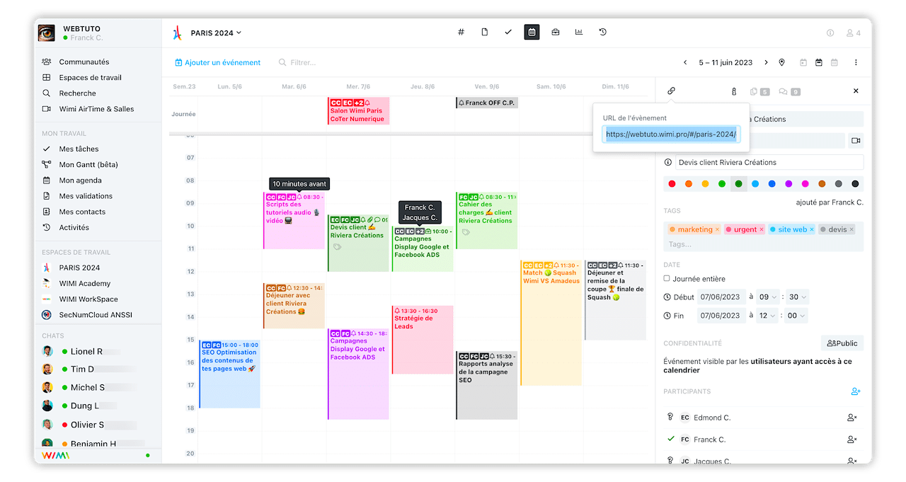Pick the purple color swatch
Image resolution: width=906 pixels, height=482 pixels.
click(789, 184)
